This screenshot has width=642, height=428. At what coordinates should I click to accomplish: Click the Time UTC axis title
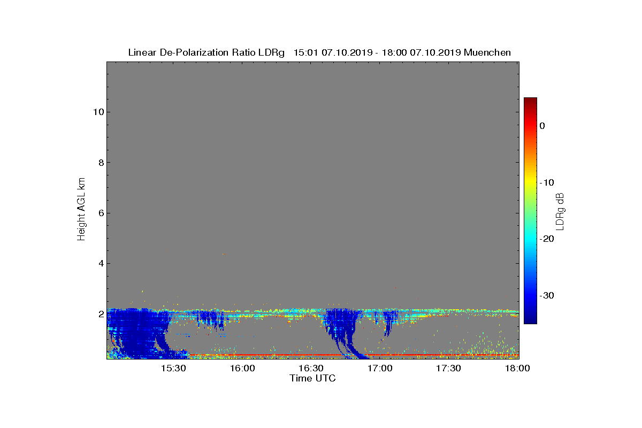pyautogui.click(x=312, y=378)
